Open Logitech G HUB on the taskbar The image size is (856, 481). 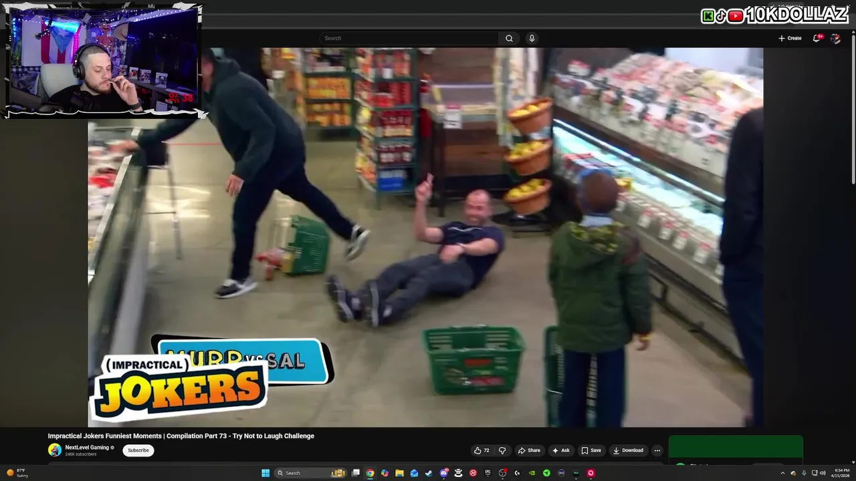pyautogui.click(x=517, y=473)
